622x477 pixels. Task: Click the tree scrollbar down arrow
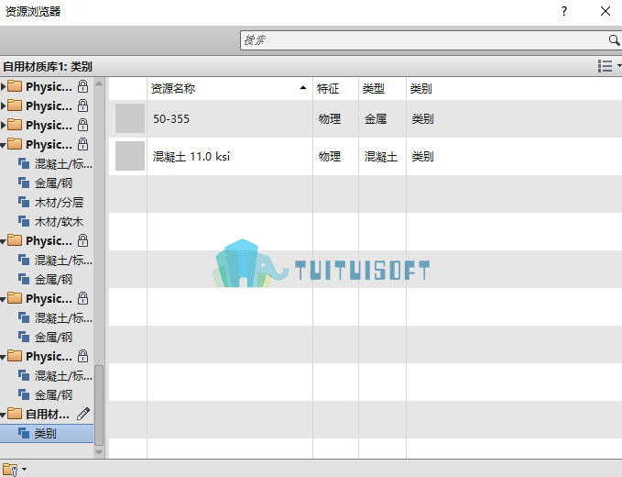99,452
